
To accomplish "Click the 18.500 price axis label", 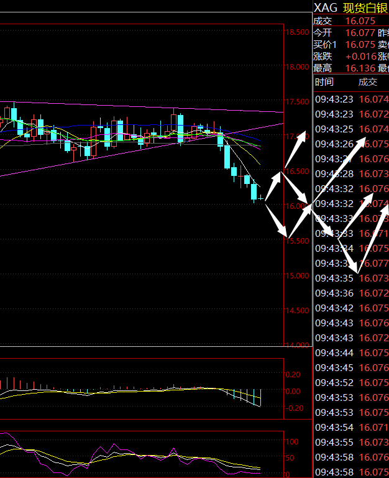I will tap(297, 32).
